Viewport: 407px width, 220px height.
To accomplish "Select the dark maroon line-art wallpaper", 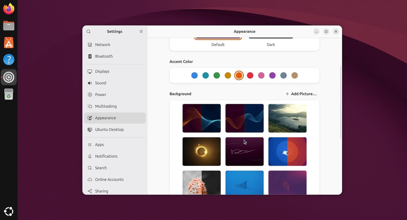I will tap(245, 152).
